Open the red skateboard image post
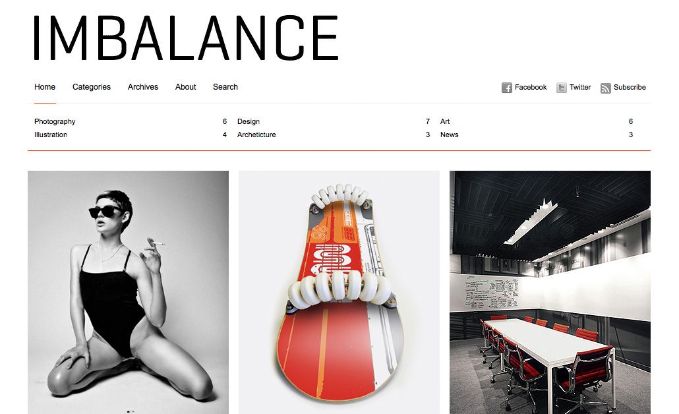 (339, 292)
